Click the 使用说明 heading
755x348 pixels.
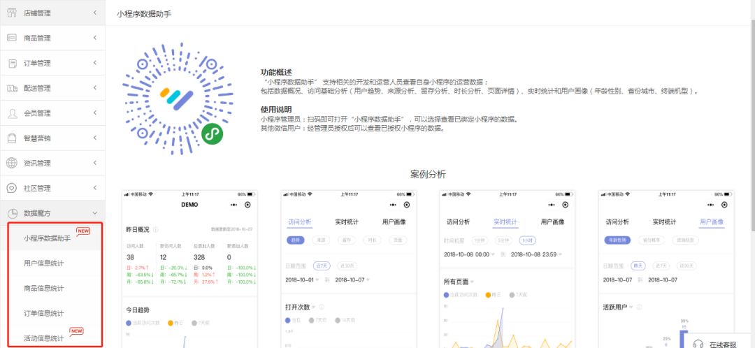[x=276, y=109]
